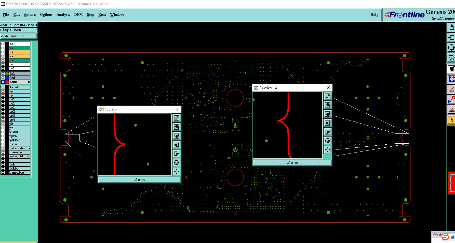The image size is (455, 243).
Task: Open the DFM menu
Action: point(78,14)
